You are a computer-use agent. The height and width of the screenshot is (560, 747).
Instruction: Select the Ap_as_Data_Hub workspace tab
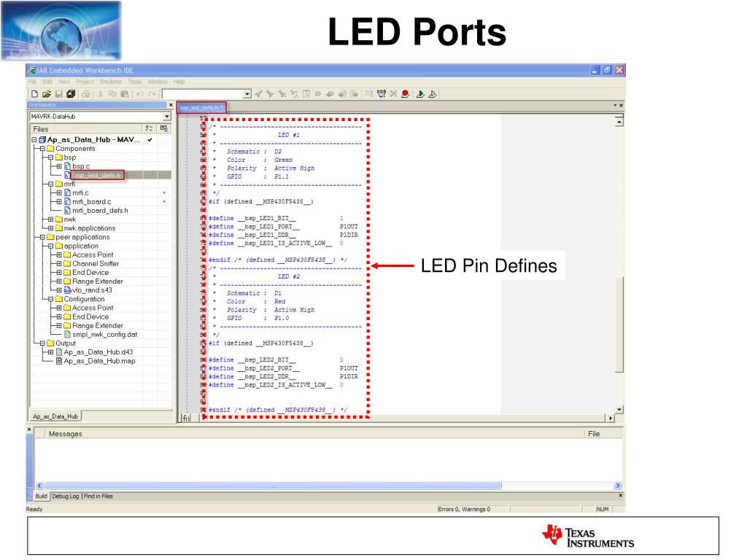tap(55, 416)
